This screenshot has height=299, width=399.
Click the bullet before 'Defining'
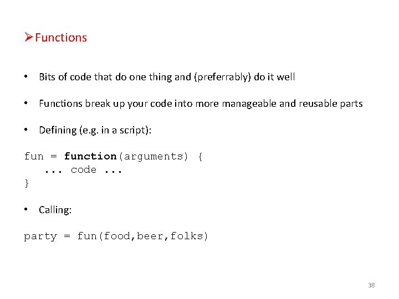[x=25, y=130]
